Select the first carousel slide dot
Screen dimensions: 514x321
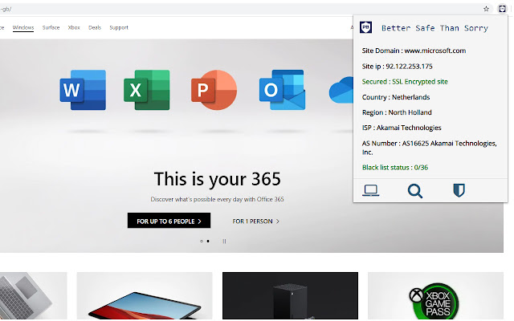pyautogui.click(x=202, y=241)
